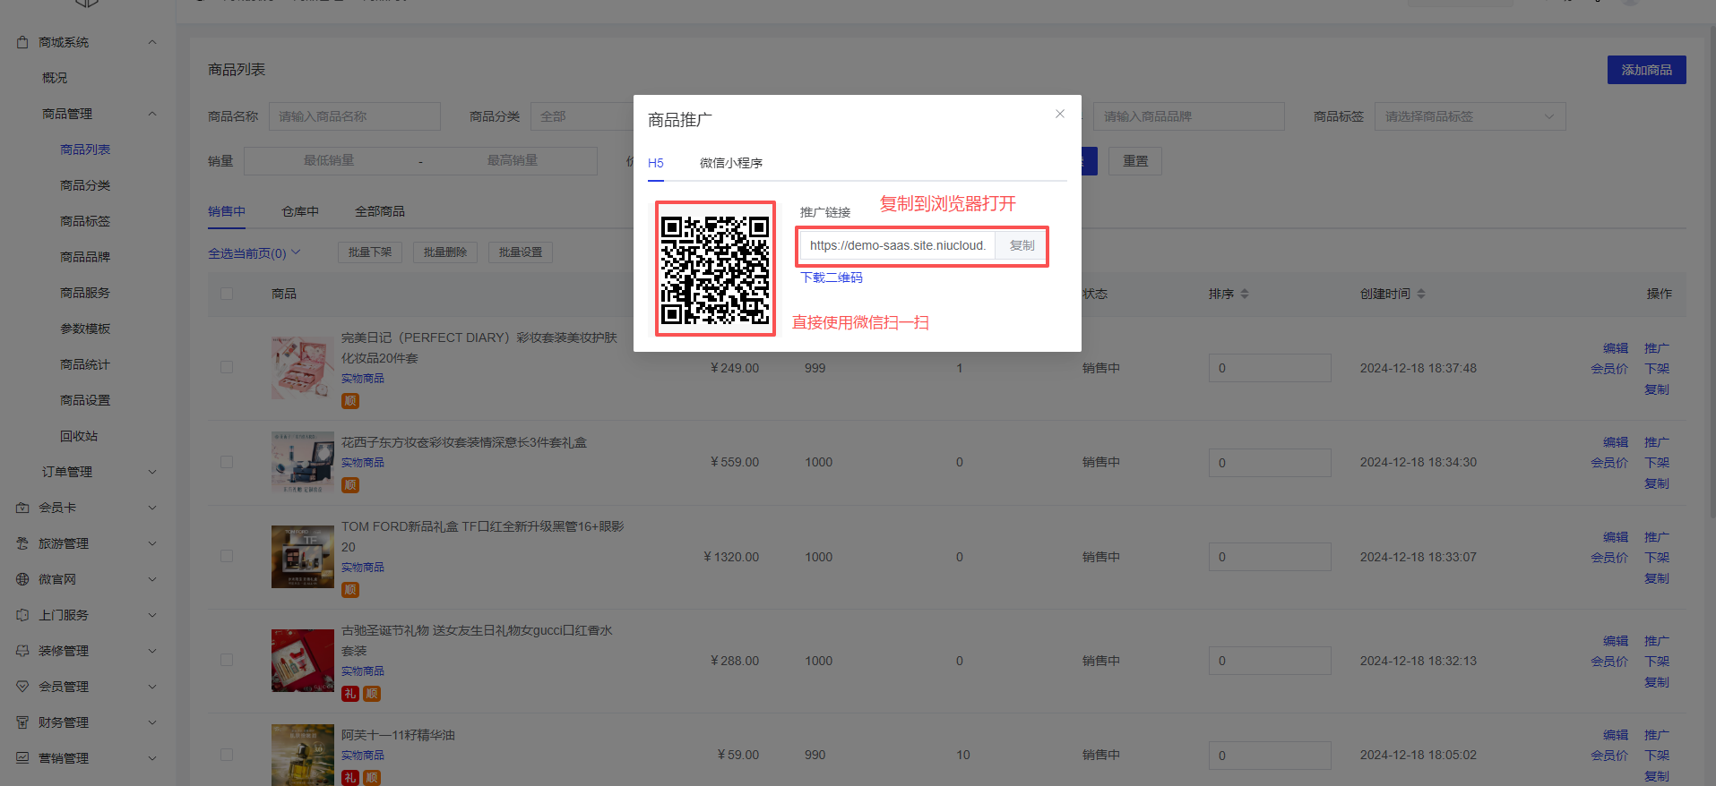This screenshot has height=786, width=1716.
Task: Click the 装修管理 sidebar icon
Action: (22, 651)
